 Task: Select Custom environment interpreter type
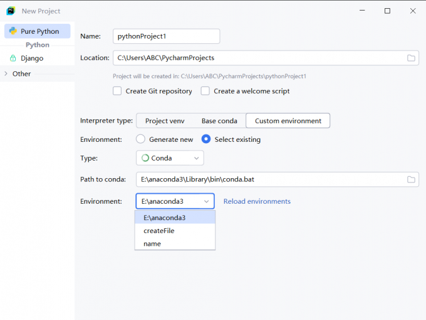click(x=288, y=121)
